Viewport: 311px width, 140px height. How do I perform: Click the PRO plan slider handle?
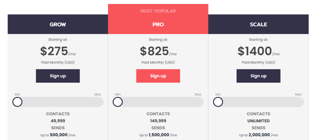[x=118, y=102]
